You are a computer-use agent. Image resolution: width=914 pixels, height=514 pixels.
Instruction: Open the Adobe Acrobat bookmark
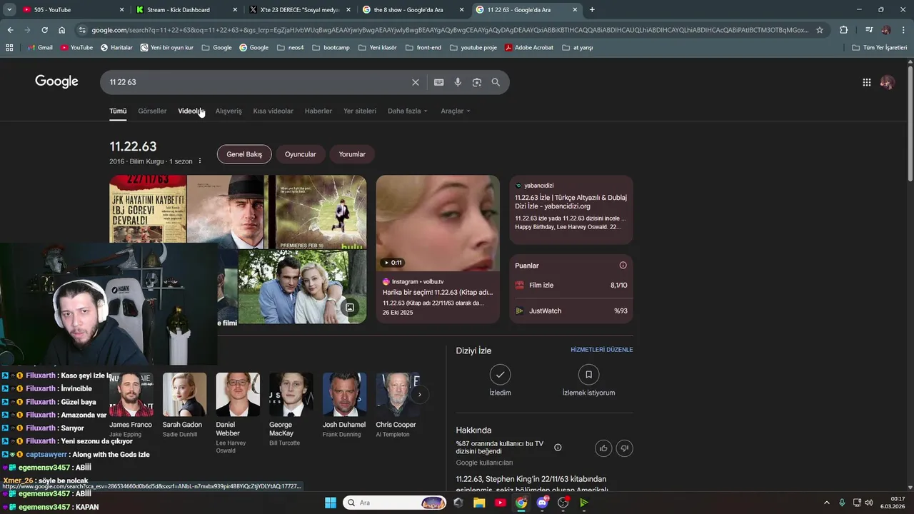[x=529, y=47]
